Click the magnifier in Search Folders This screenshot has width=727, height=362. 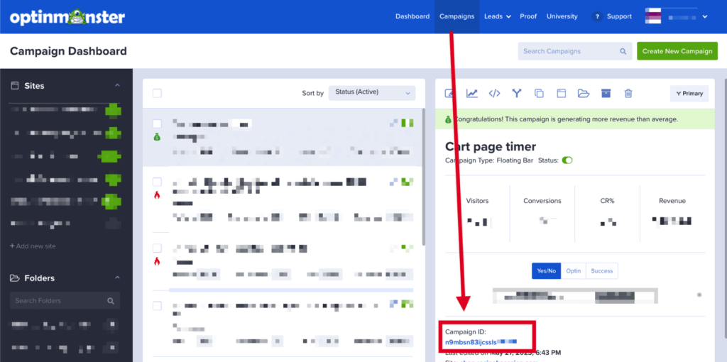click(111, 301)
